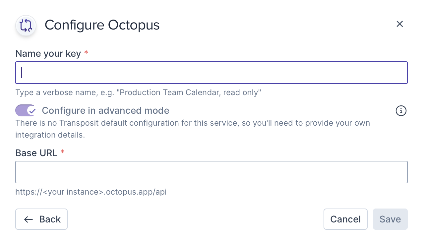Click the octopus.app/api example URL text
This screenshot has height=244, width=423.
91,192
